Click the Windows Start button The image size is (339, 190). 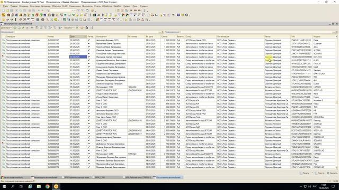4,186
